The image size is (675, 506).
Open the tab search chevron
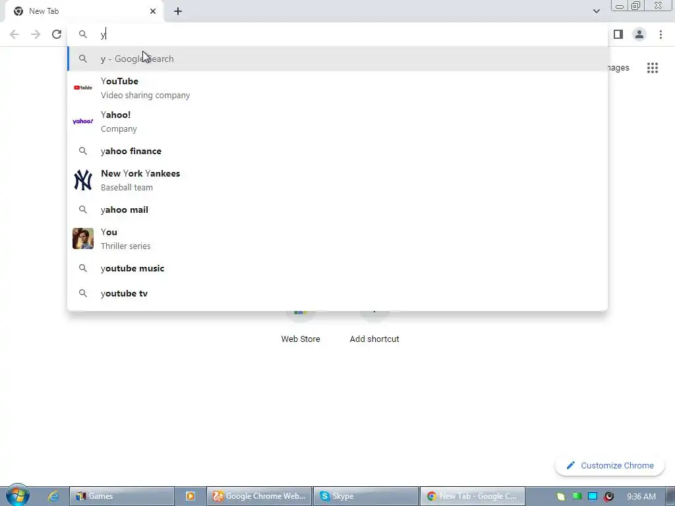pyautogui.click(x=596, y=11)
